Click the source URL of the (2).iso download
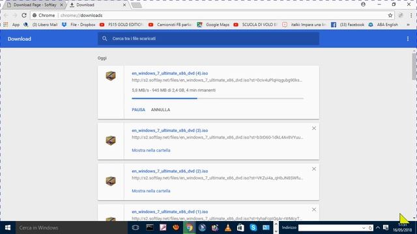The height and width of the screenshot is (234, 417). click(218, 178)
